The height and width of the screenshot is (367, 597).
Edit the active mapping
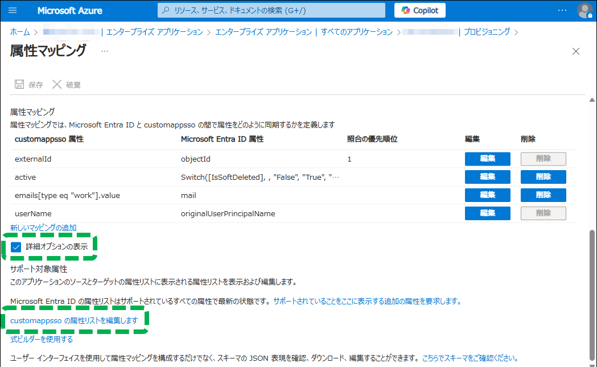(487, 177)
